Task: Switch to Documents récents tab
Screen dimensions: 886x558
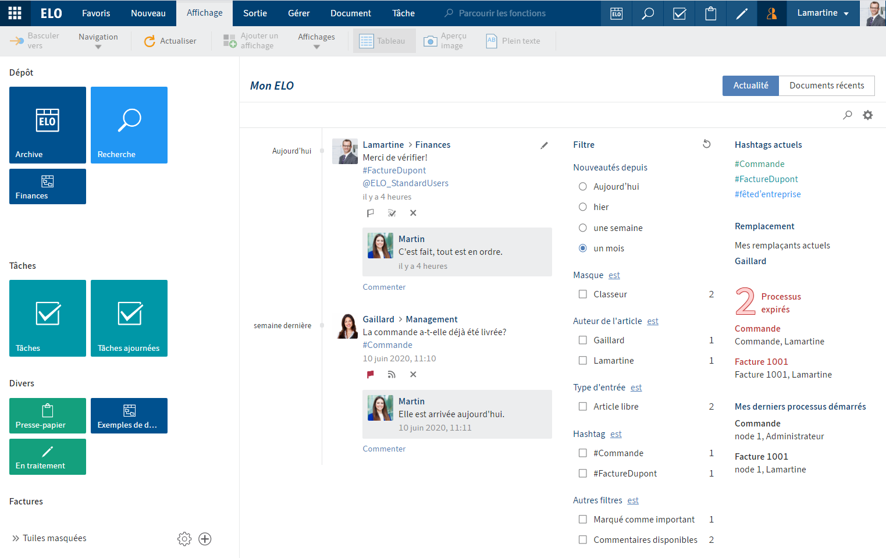Action: pos(827,86)
